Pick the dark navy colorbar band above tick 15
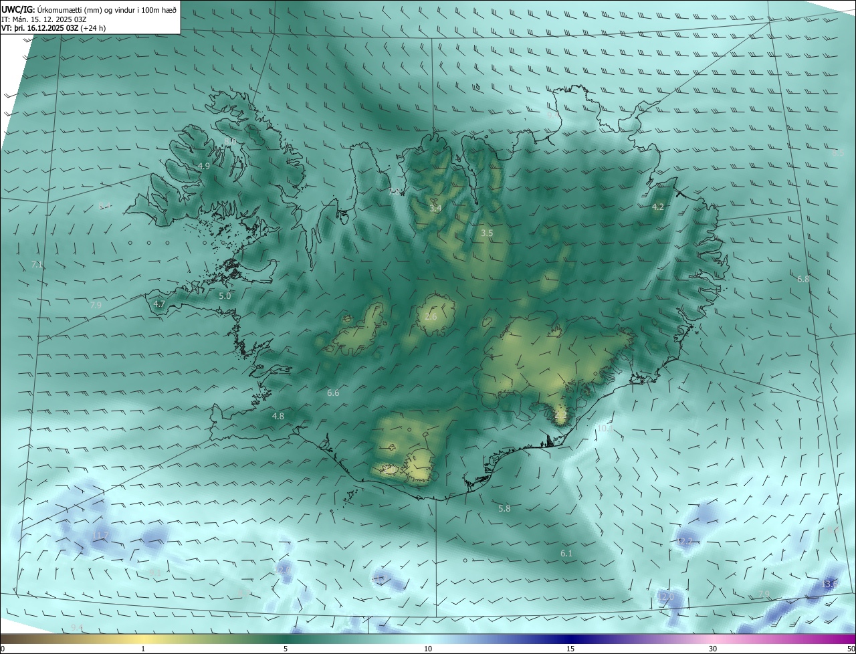 570,639
